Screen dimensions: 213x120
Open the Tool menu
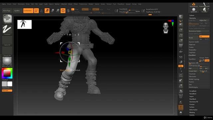pos(114,4)
